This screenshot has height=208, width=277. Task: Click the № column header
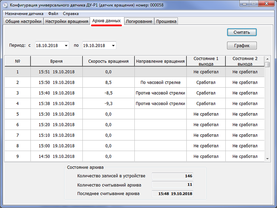(18, 61)
